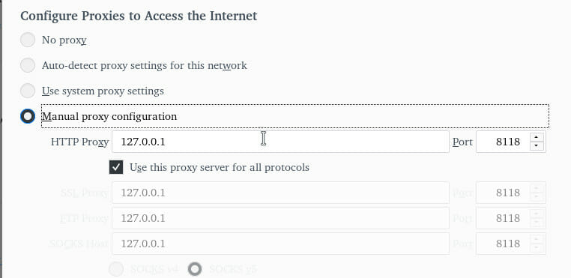Choose Auto-detect proxy settings for this network
571x278 pixels.
pyautogui.click(x=28, y=65)
